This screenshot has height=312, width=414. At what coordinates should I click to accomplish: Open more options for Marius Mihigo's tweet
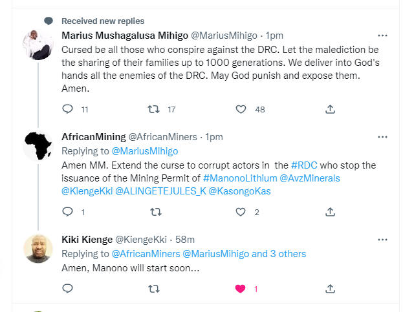click(382, 34)
